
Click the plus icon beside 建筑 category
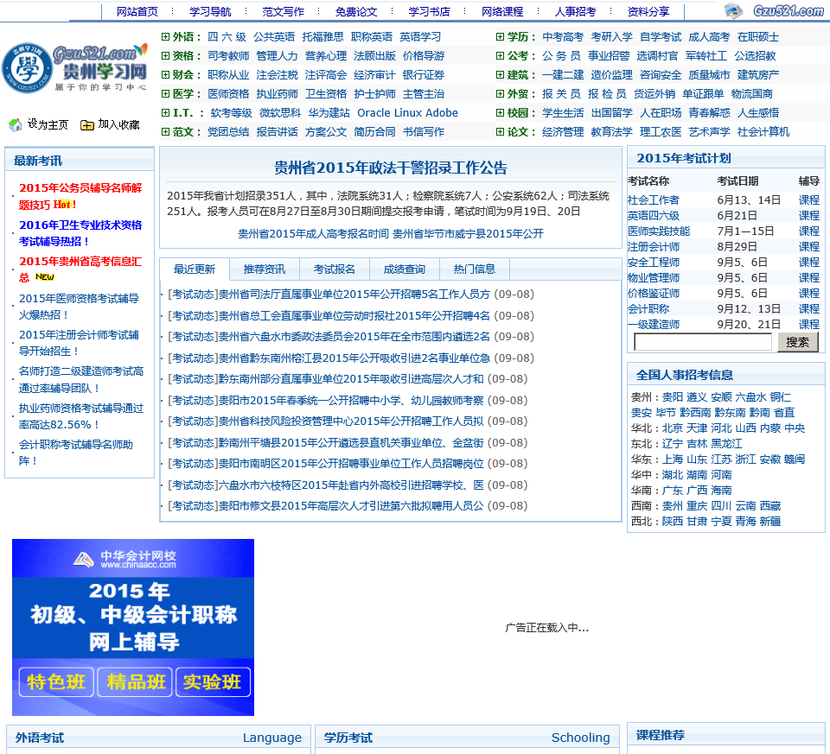pos(500,75)
